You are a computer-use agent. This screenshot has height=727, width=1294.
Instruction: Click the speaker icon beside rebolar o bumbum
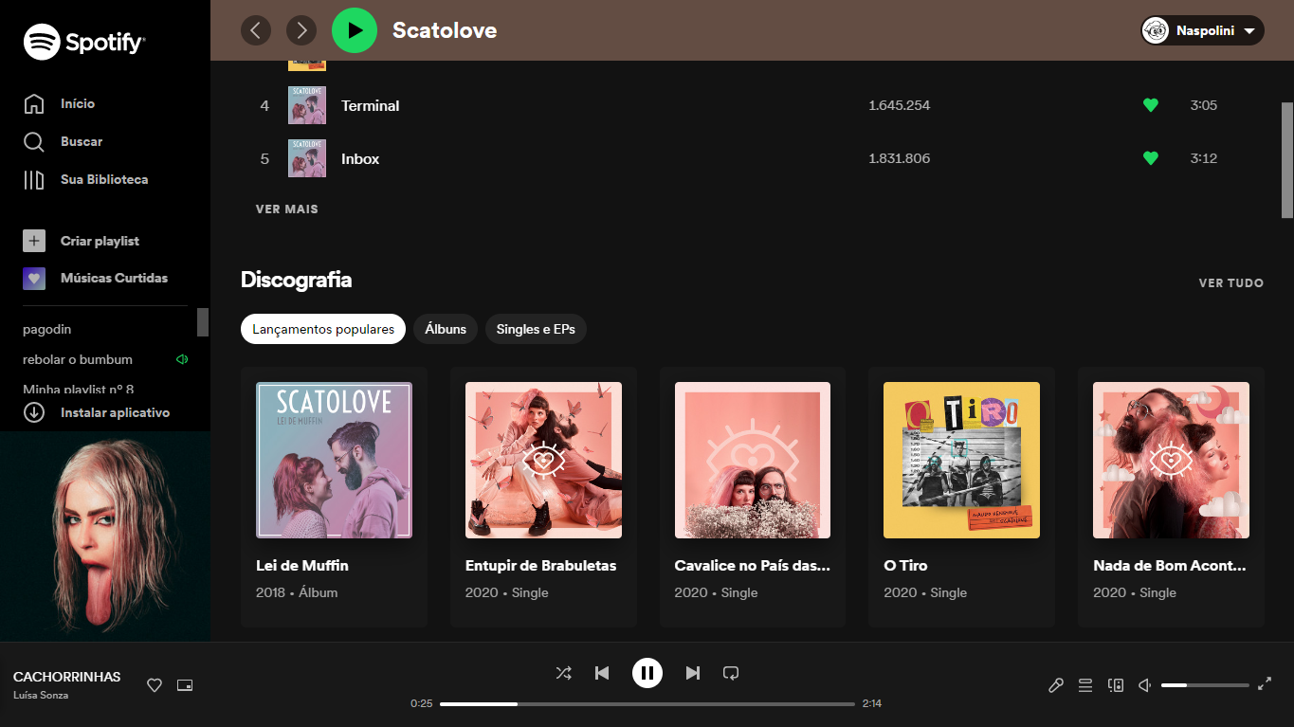[x=182, y=359]
